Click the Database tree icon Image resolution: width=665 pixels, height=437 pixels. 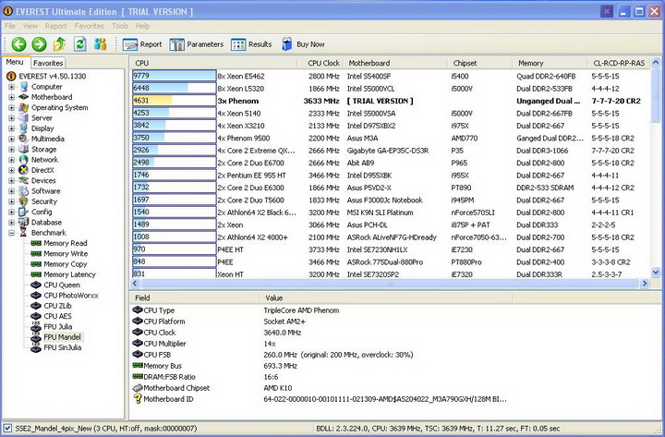coord(24,223)
